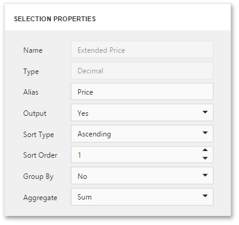Click the disabled Decimal type field
The image size is (239, 225).
[142, 71]
